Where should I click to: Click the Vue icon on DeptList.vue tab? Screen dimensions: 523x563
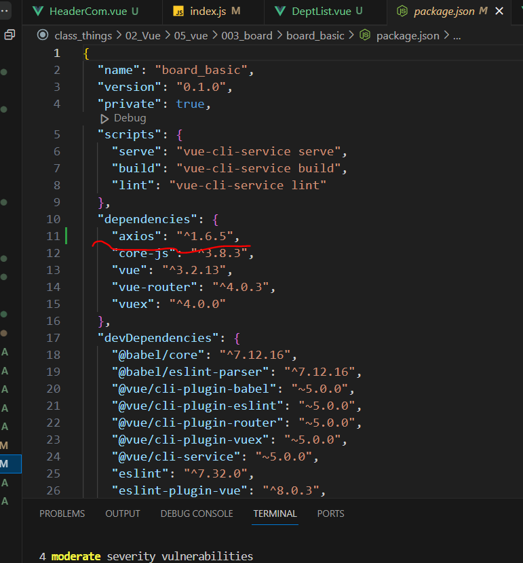point(280,11)
